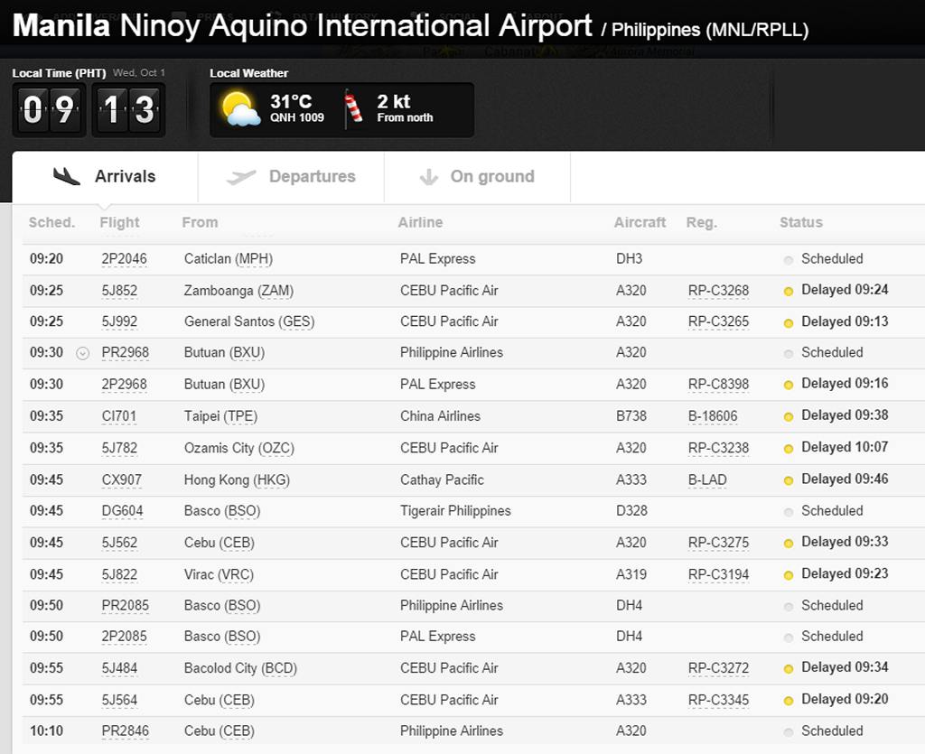
Task: Switch to the Departures tab
Action: click(x=312, y=177)
